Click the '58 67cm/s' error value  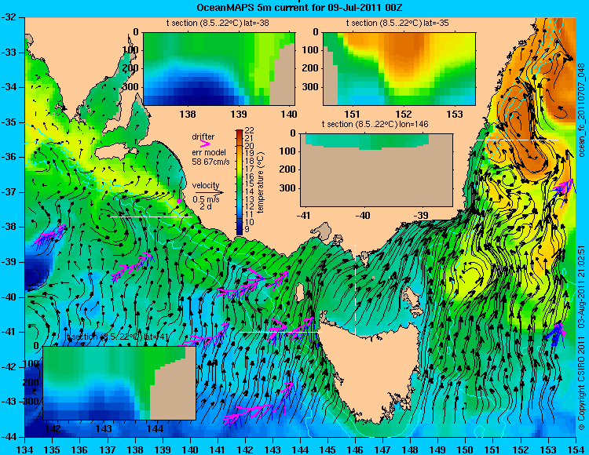pos(210,162)
